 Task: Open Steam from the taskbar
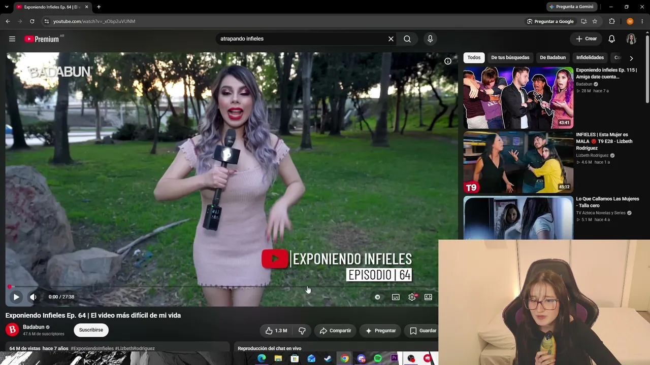click(328, 358)
